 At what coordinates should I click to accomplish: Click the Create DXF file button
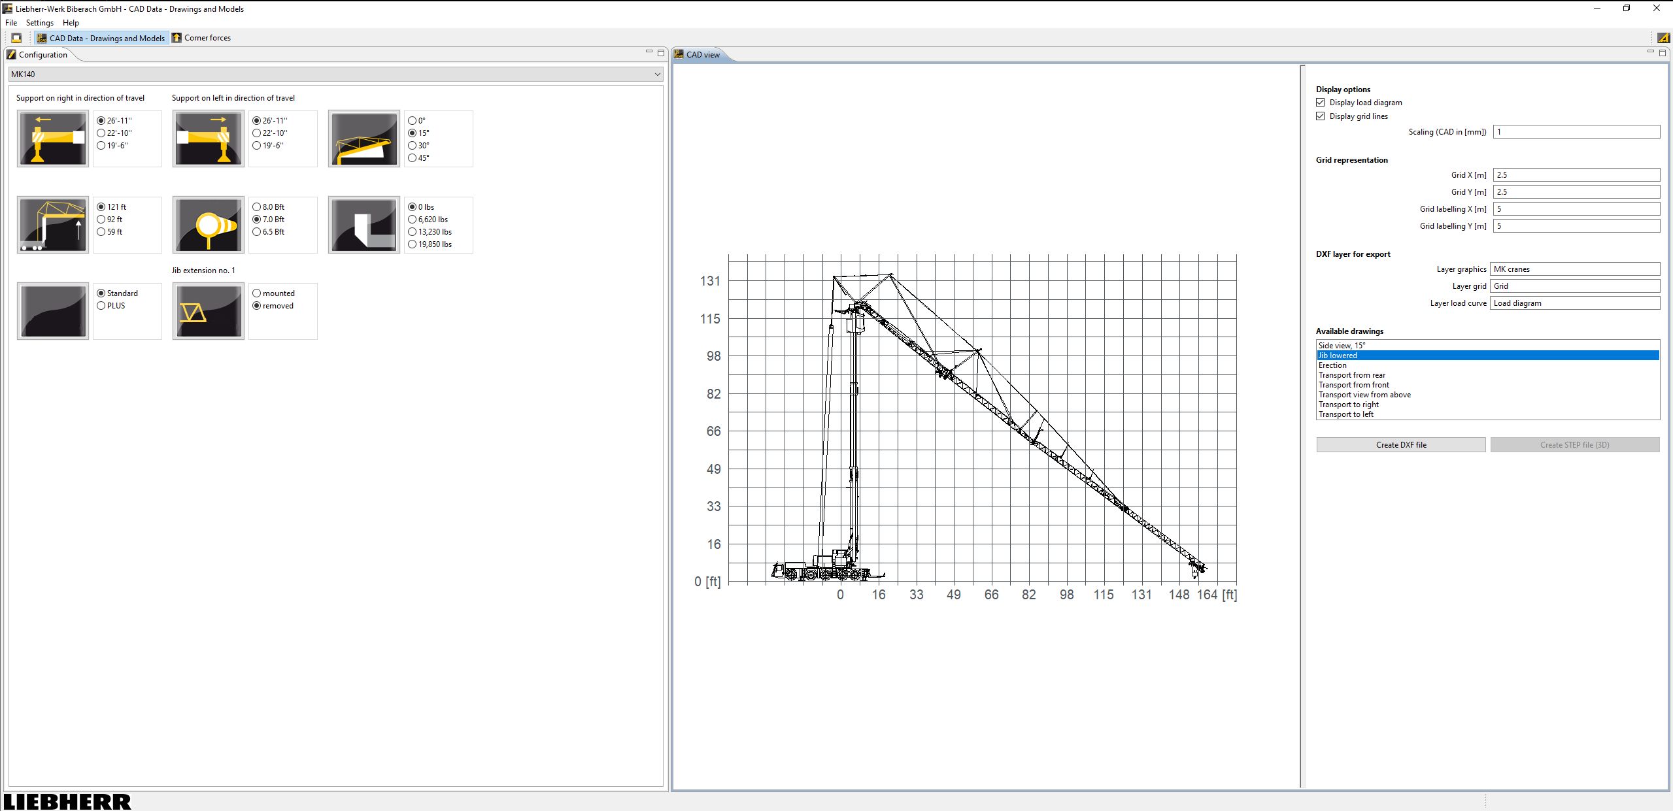(1400, 444)
